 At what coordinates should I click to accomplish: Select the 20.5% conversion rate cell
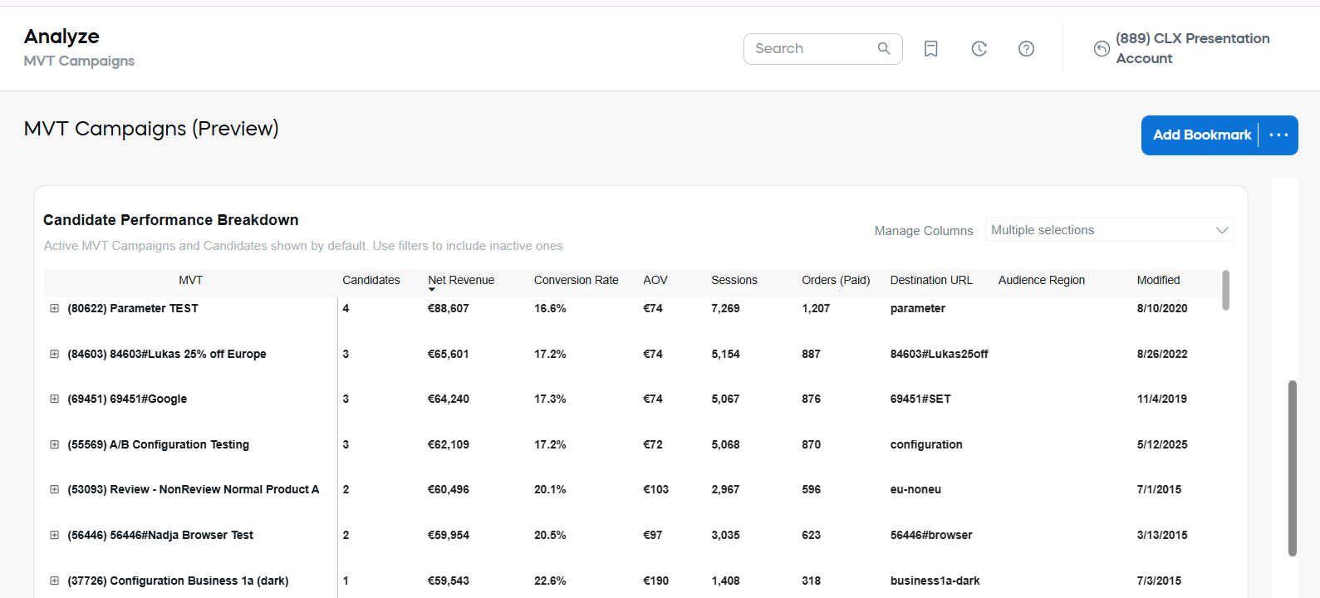pos(550,535)
